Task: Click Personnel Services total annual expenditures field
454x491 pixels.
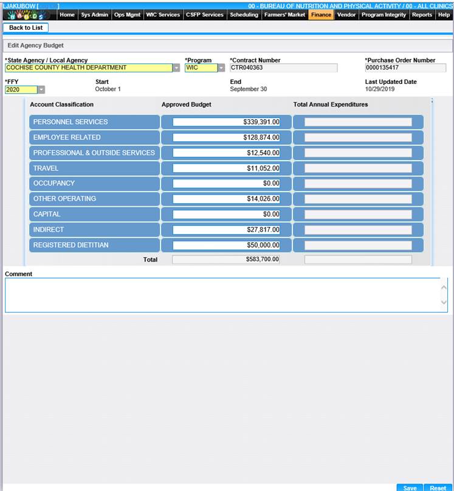Action: [x=358, y=122]
